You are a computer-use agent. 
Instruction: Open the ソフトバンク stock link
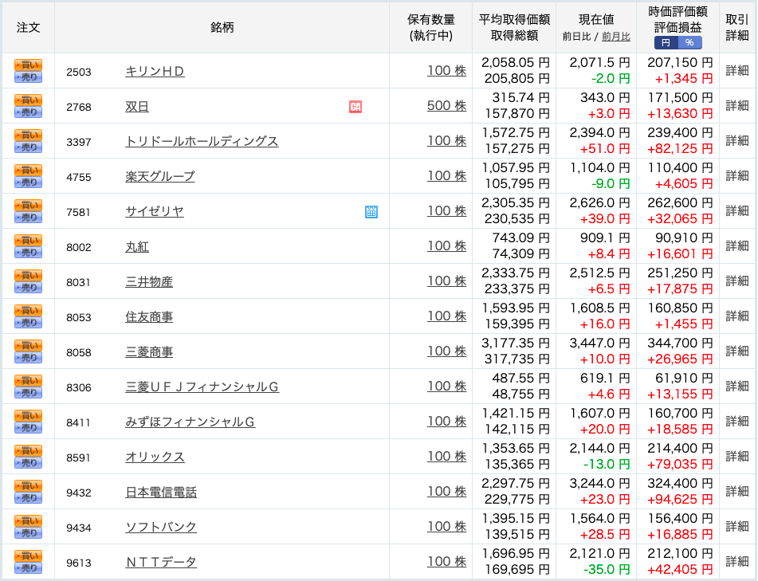(x=161, y=528)
